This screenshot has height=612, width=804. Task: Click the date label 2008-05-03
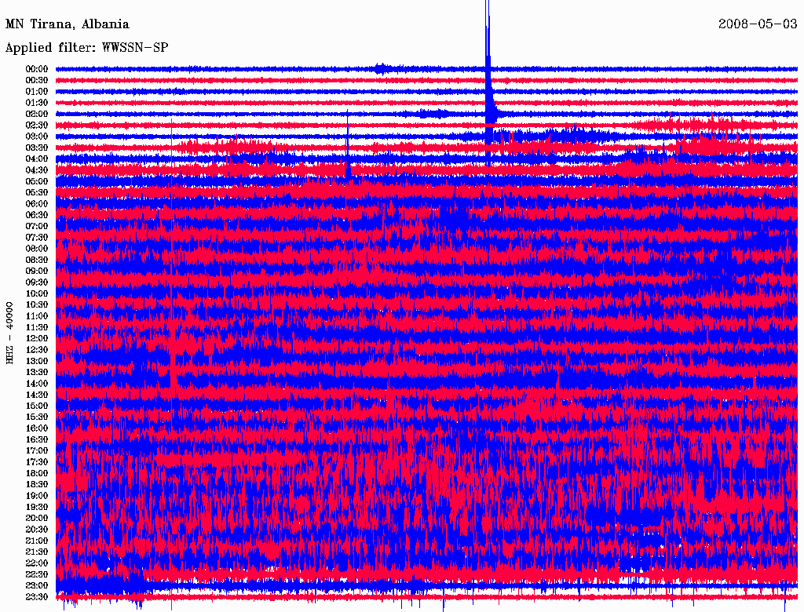[758, 24]
